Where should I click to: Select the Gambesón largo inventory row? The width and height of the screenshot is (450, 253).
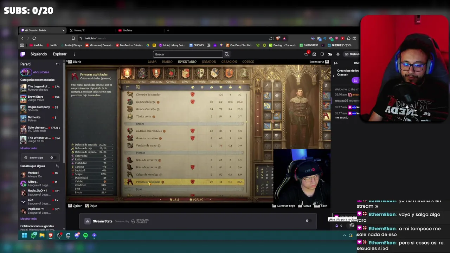point(185,102)
